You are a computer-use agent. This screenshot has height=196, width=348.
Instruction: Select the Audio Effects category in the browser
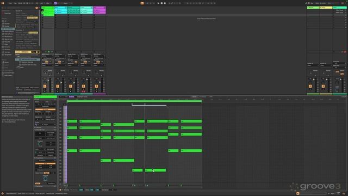[9, 32]
